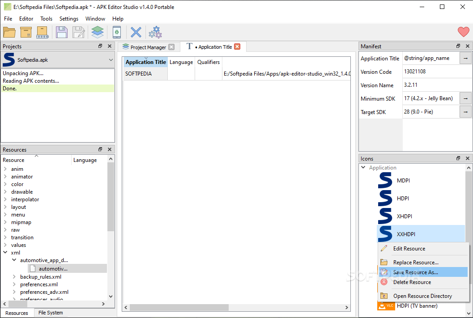Expand the values resource folder
Viewport: 473px width, 318px height.
[5, 245]
